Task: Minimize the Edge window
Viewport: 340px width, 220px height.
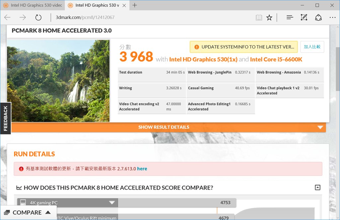Action: click(x=302, y=5)
